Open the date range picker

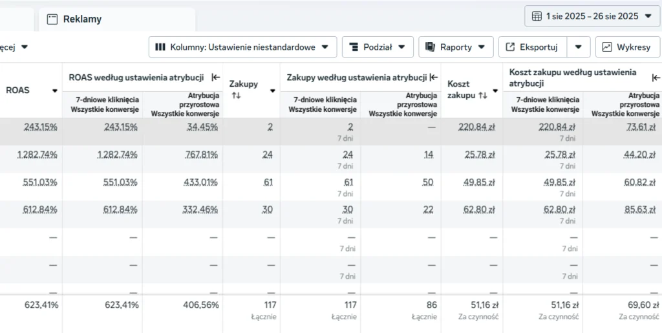click(x=592, y=16)
